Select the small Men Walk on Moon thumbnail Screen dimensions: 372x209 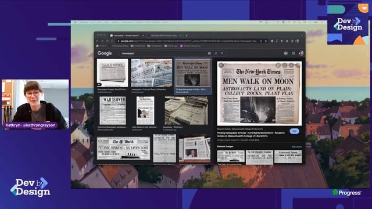coord(193,73)
